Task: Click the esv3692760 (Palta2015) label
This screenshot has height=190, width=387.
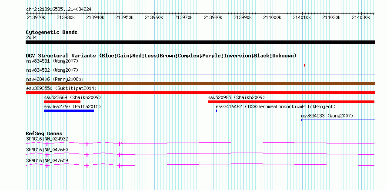Action: [72, 107]
